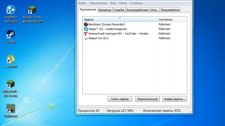Image resolution: width=225 pixels, height=126 pixels.
Task: Open the Окна menu
Action: coord(123,3)
